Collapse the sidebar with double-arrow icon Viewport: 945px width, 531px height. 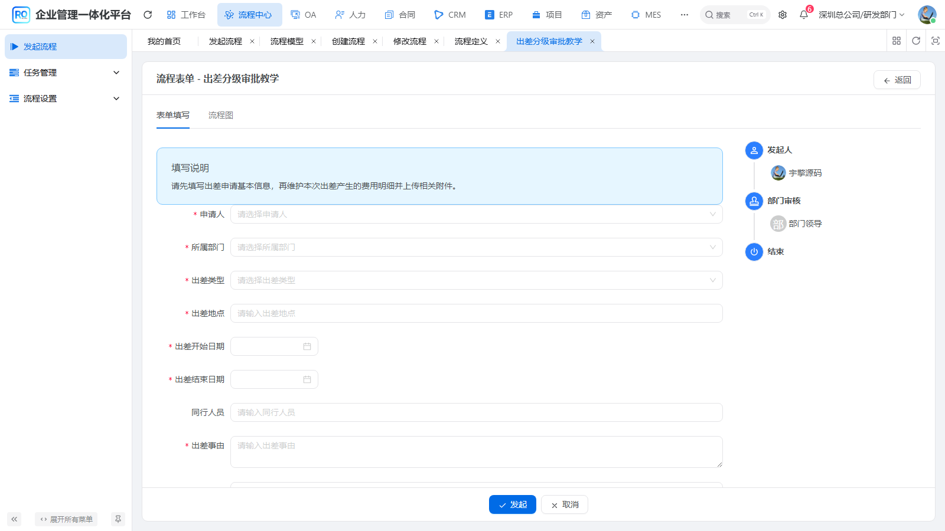(14, 519)
